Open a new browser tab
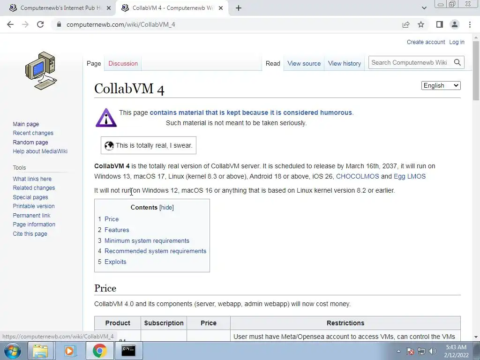The height and width of the screenshot is (360, 480). (239, 8)
